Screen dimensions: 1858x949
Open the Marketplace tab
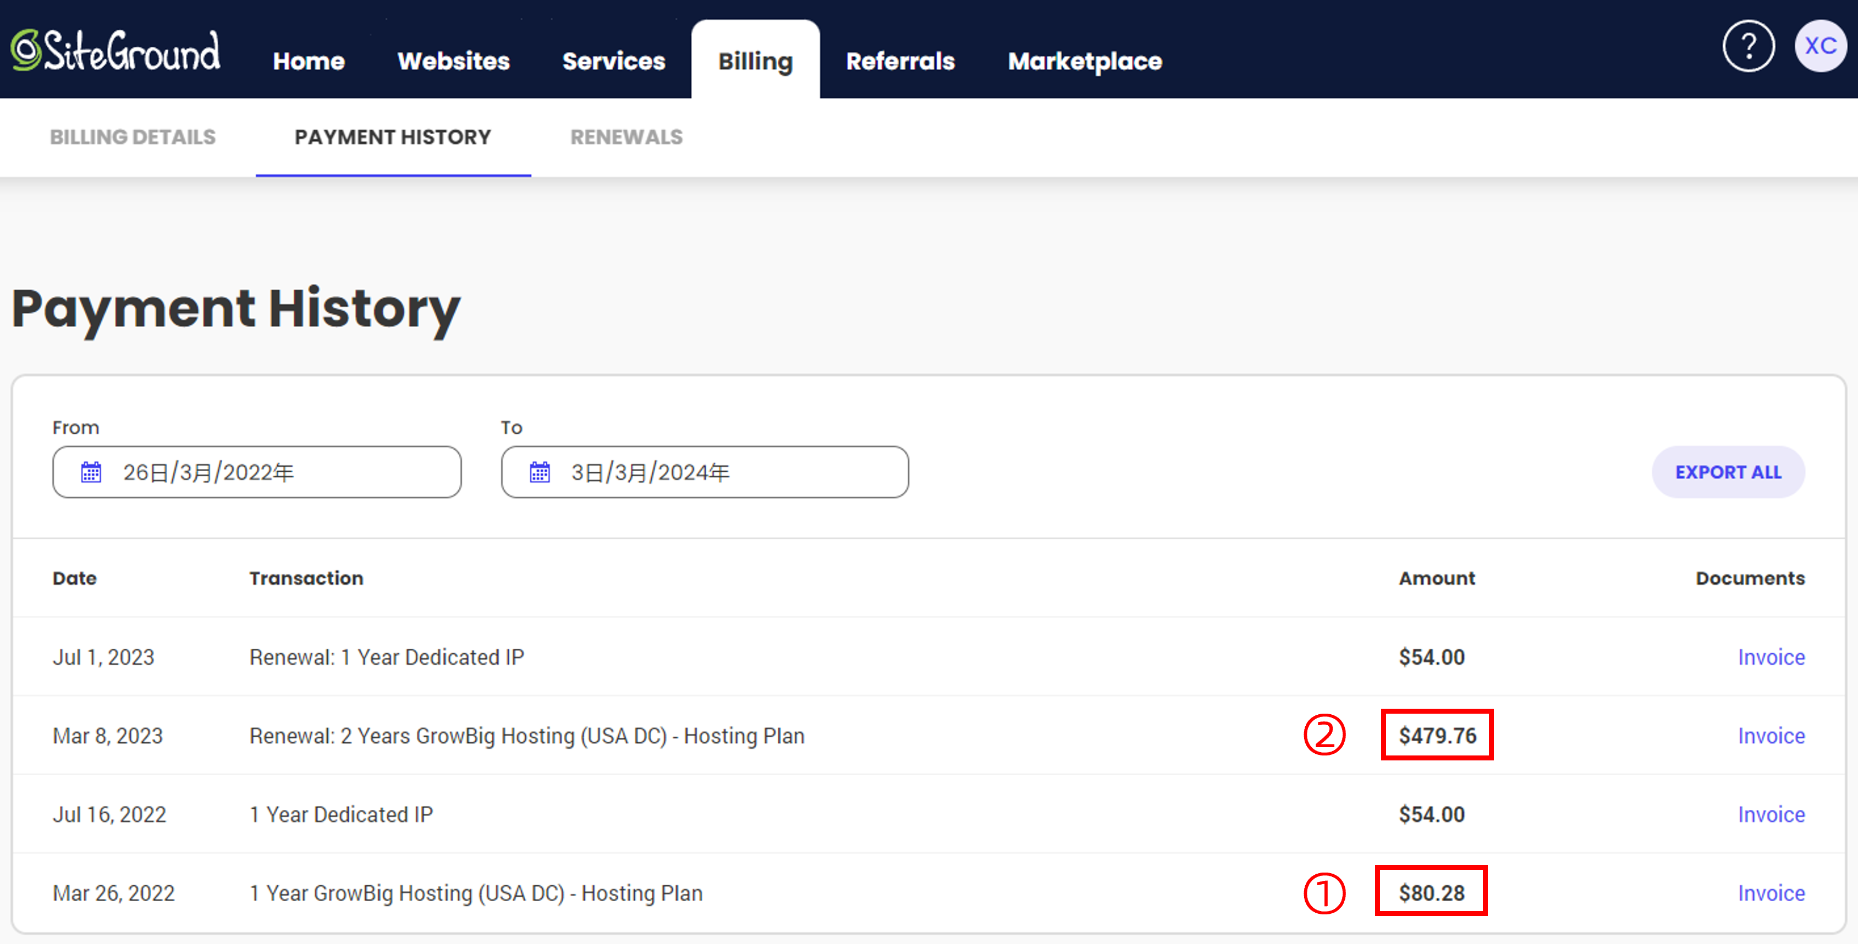point(1084,61)
